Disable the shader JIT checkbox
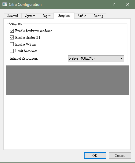Viewport: 135px width, 163px height. (12, 38)
